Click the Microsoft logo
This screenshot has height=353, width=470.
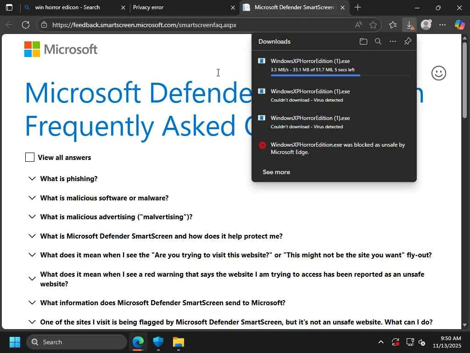coord(61,49)
